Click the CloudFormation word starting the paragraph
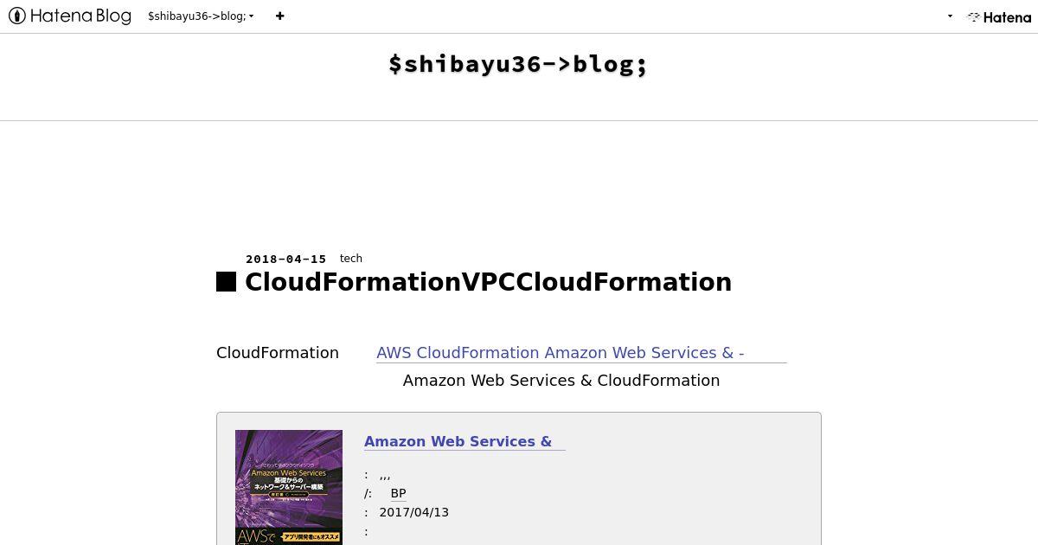 (x=278, y=353)
